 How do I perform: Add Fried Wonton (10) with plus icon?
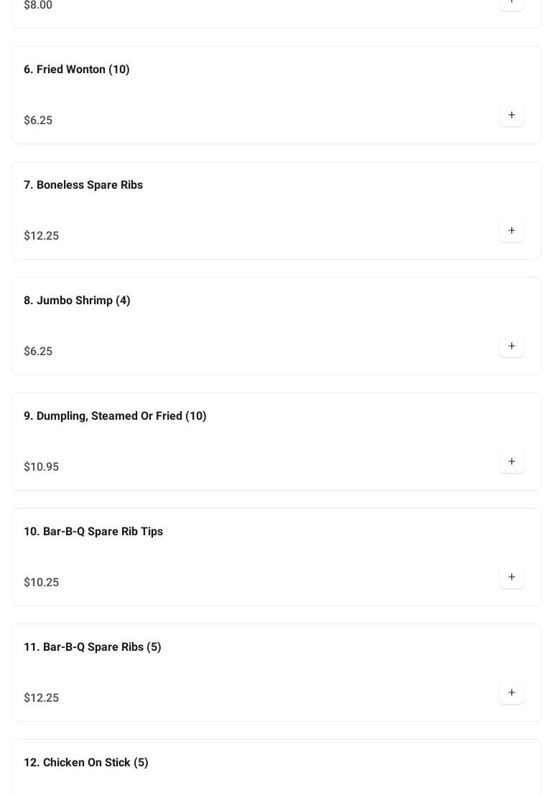(x=511, y=115)
